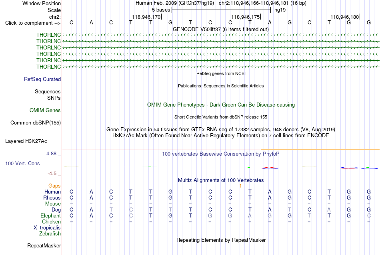Screen dimensions: 380x255
Task: Click the 118,946,170 coordinate marker
Action: (146, 17)
